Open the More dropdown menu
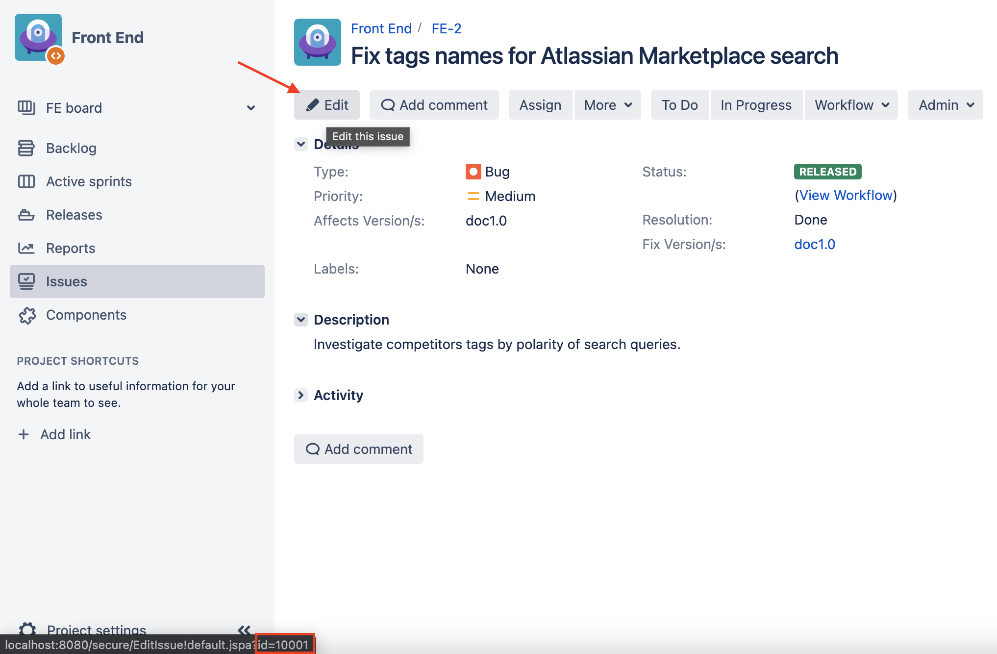This screenshot has height=654, width=997. (607, 105)
